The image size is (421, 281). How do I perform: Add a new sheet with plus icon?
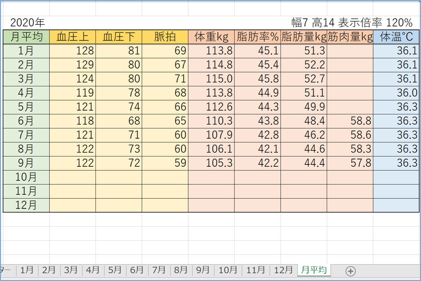point(350,271)
